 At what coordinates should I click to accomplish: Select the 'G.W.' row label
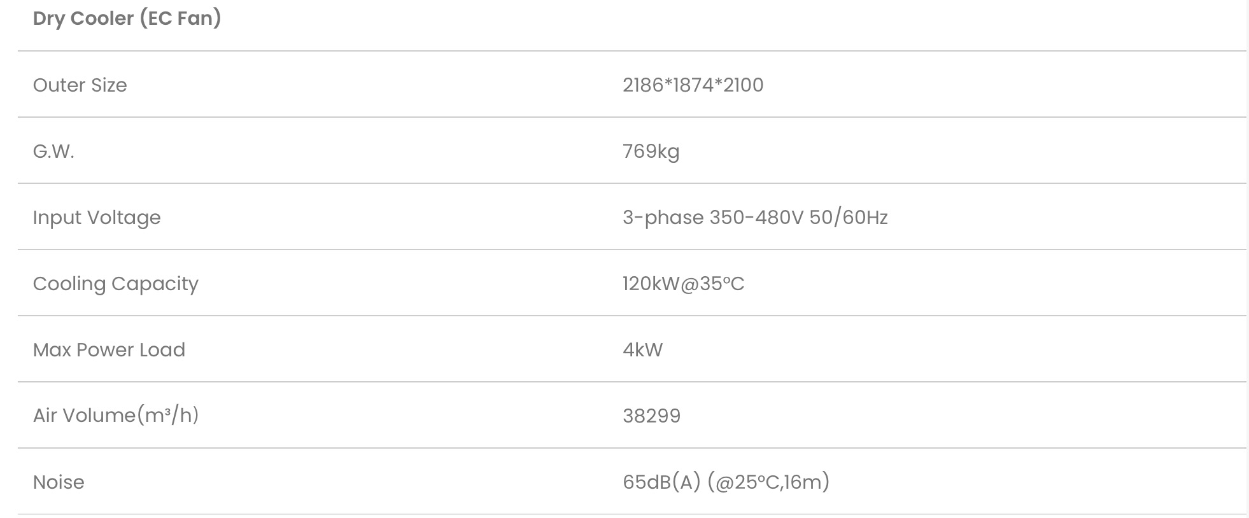pos(53,151)
